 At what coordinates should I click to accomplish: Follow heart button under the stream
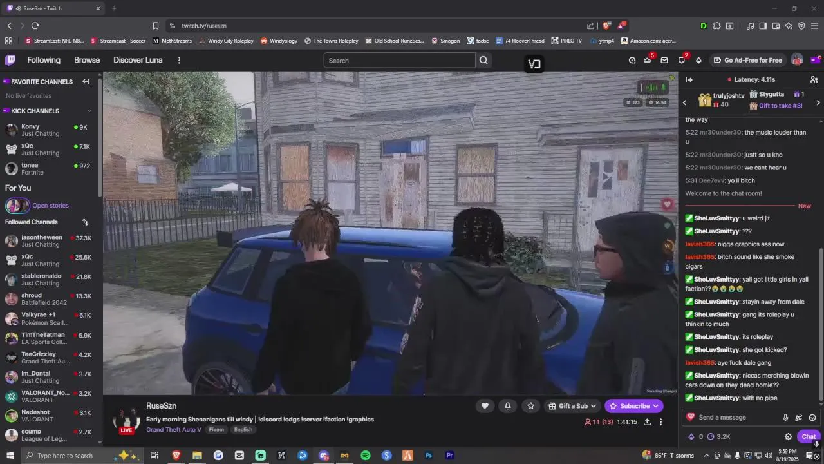pos(485,405)
